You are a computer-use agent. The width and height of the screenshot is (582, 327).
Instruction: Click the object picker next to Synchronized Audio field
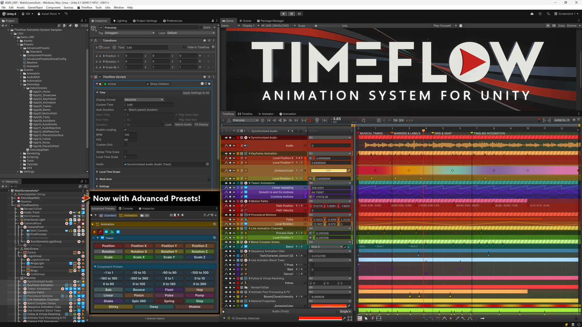208,164
